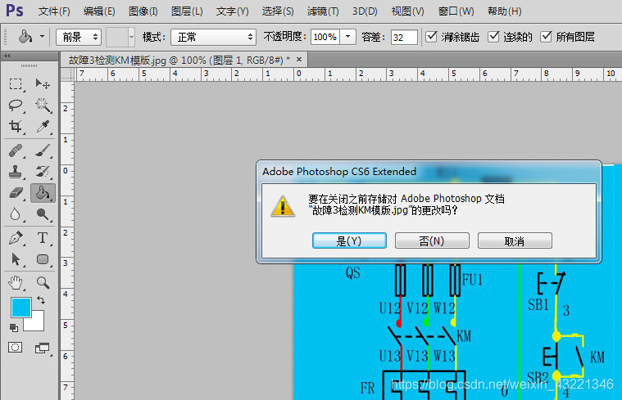Select the Hand tool
Image resolution: width=622 pixels, height=400 pixels.
point(16,283)
